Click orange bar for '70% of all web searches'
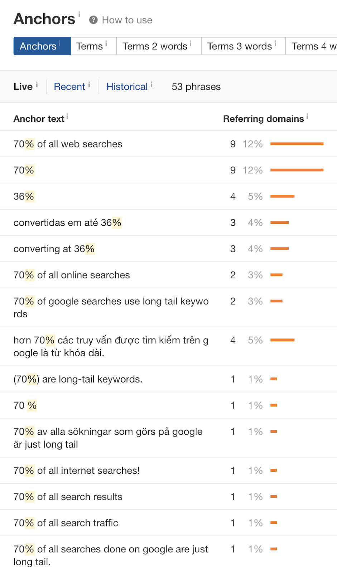Screen dimensions: 337x573 tap(297, 144)
